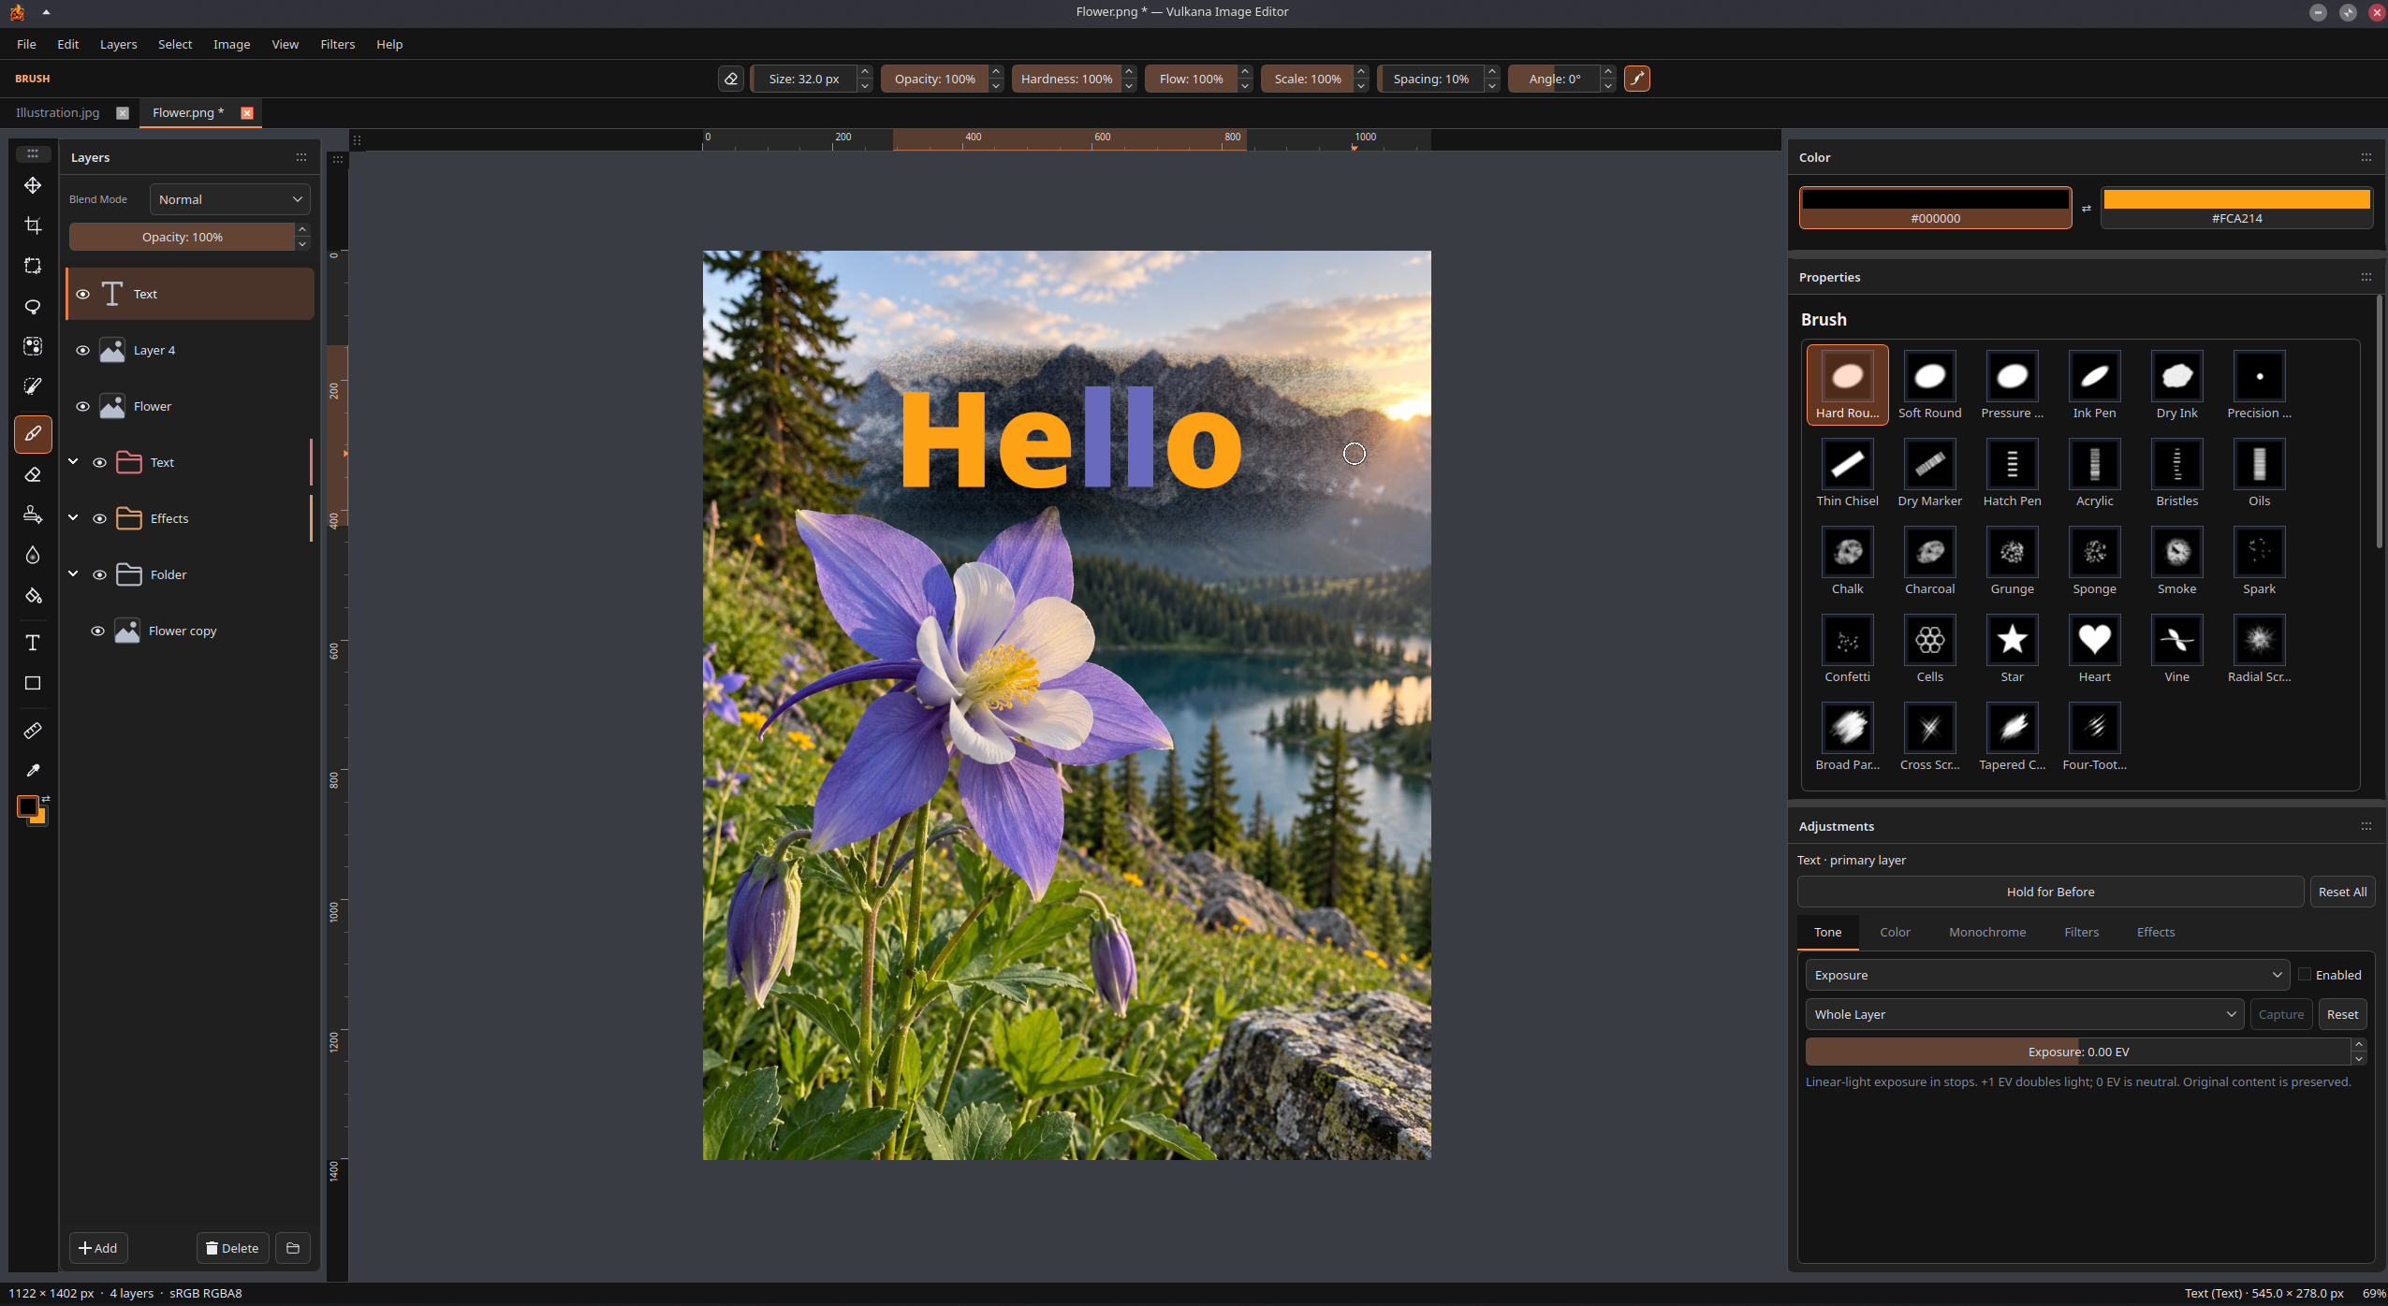Switch to the Illustration.jpg tab
Screen dimensions: 2388x1306
[57, 112]
